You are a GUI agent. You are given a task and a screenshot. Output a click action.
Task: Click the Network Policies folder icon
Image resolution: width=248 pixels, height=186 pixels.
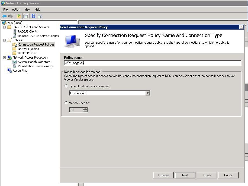pos(14,49)
